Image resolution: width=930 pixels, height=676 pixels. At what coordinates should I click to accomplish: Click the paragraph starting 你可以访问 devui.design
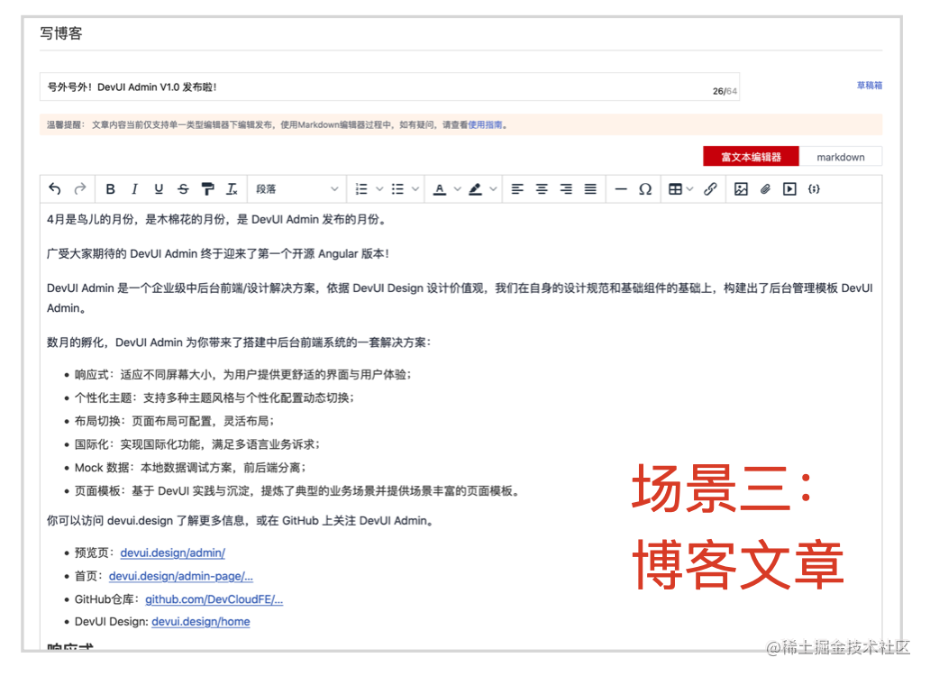[x=242, y=521]
